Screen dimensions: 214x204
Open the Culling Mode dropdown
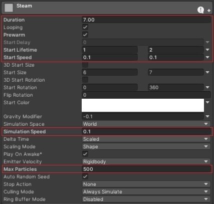point(146,191)
